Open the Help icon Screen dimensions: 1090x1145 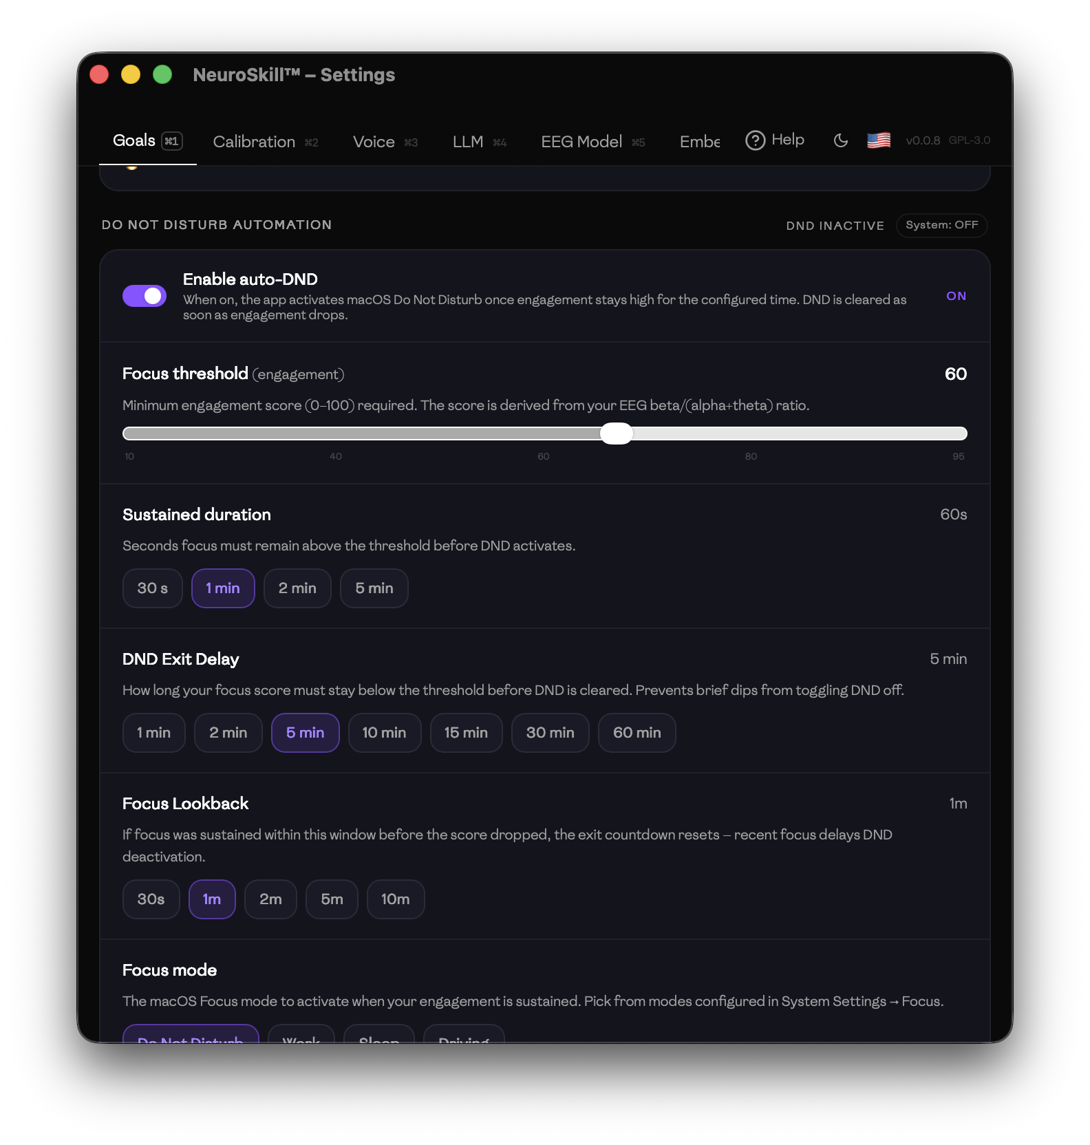(x=775, y=140)
